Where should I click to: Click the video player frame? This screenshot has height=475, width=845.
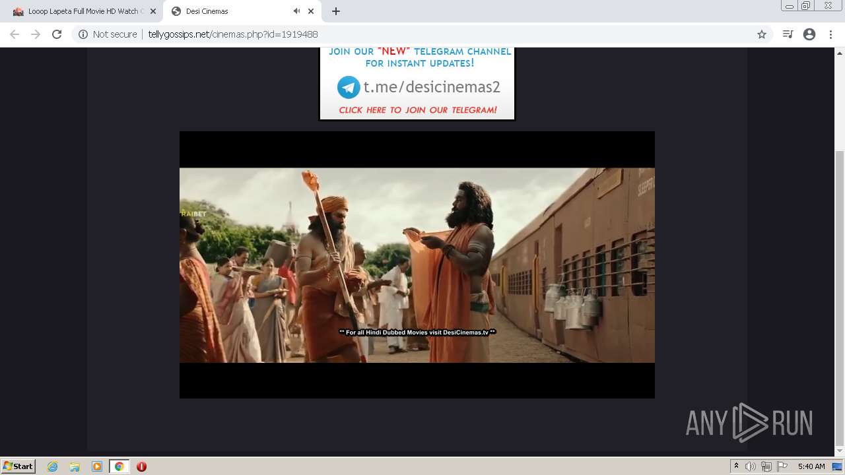click(417, 265)
